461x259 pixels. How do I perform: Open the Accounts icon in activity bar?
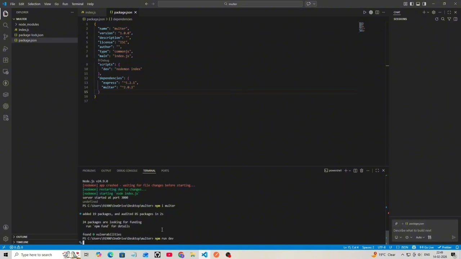point(5,227)
